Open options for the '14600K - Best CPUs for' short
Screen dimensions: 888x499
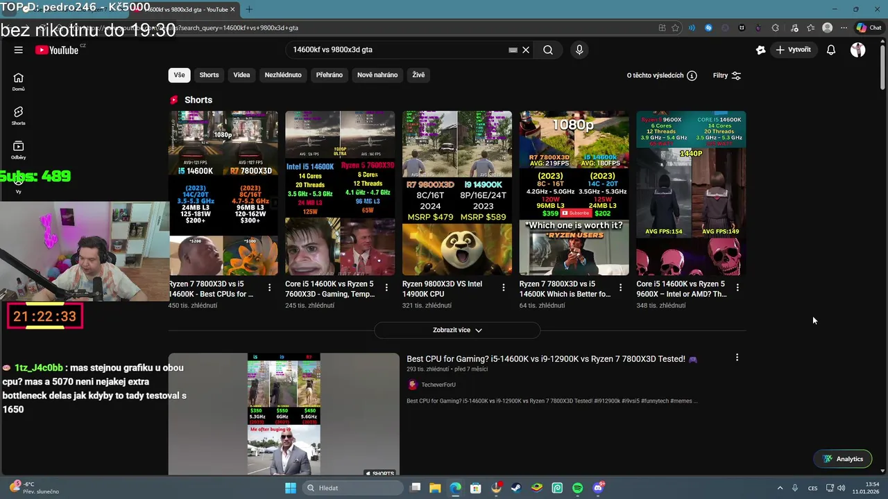(270, 287)
